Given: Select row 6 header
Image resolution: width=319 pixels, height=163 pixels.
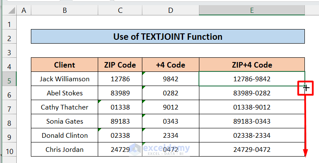Looking at the screenshot, I should click(9, 93).
